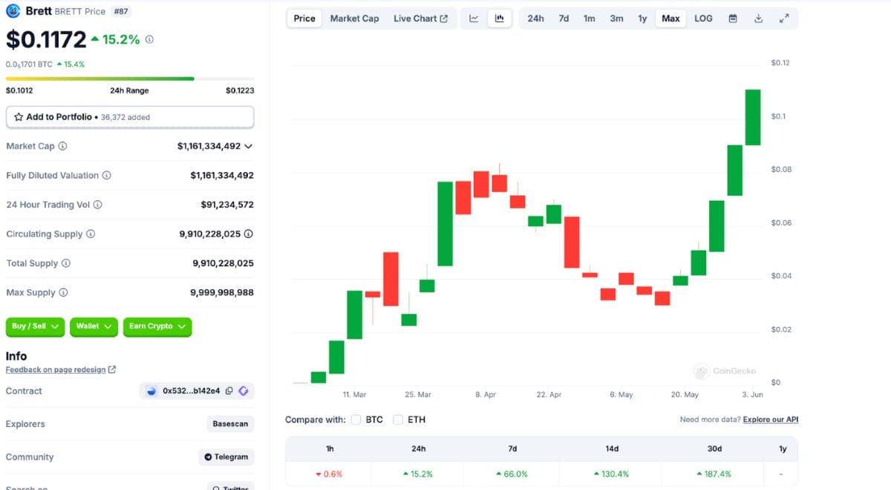Click the tallest green candlestick near 3. Jun

tap(753, 117)
